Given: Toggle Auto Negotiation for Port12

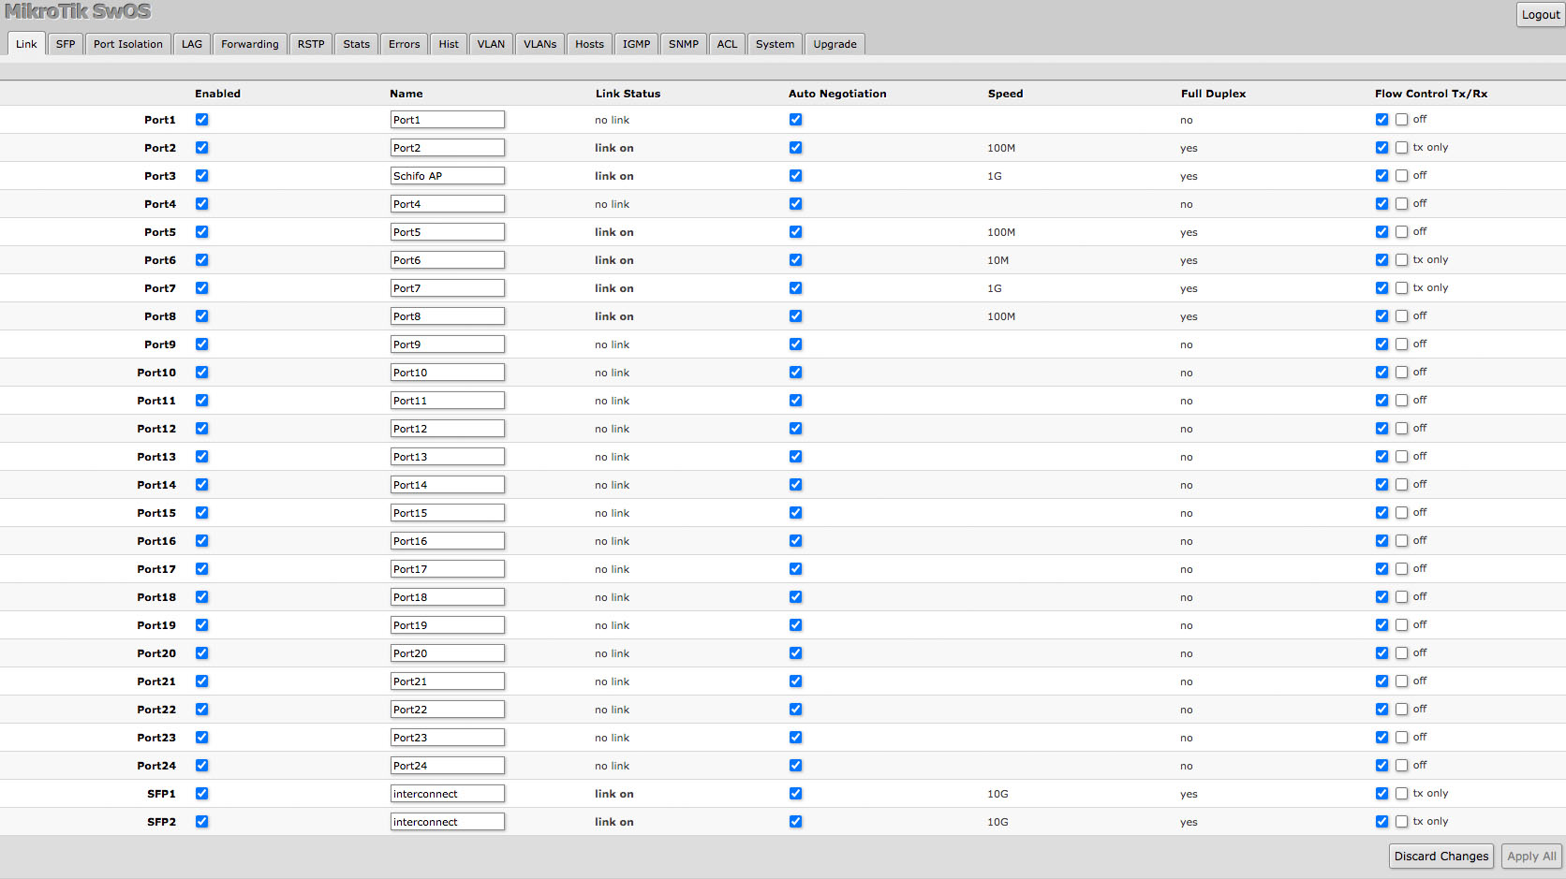Looking at the screenshot, I should click(x=796, y=429).
